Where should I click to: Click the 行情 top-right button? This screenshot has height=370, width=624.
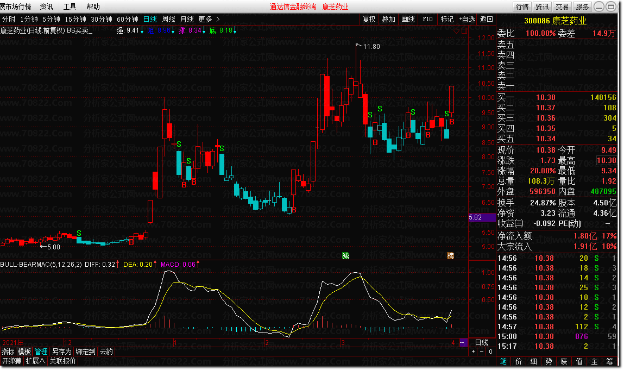522,7
